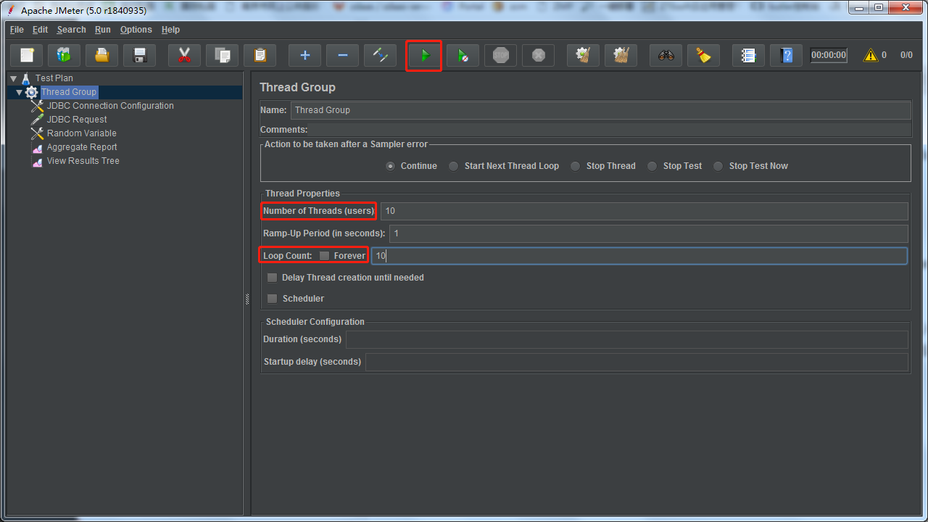Click the Number of Threads field
The image size is (928, 522).
click(x=645, y=211)
